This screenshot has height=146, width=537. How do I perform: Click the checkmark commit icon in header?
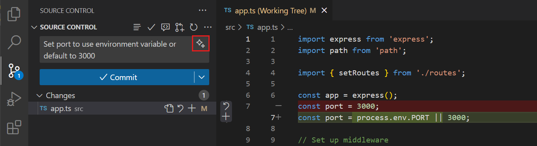[x=151, y=27]
